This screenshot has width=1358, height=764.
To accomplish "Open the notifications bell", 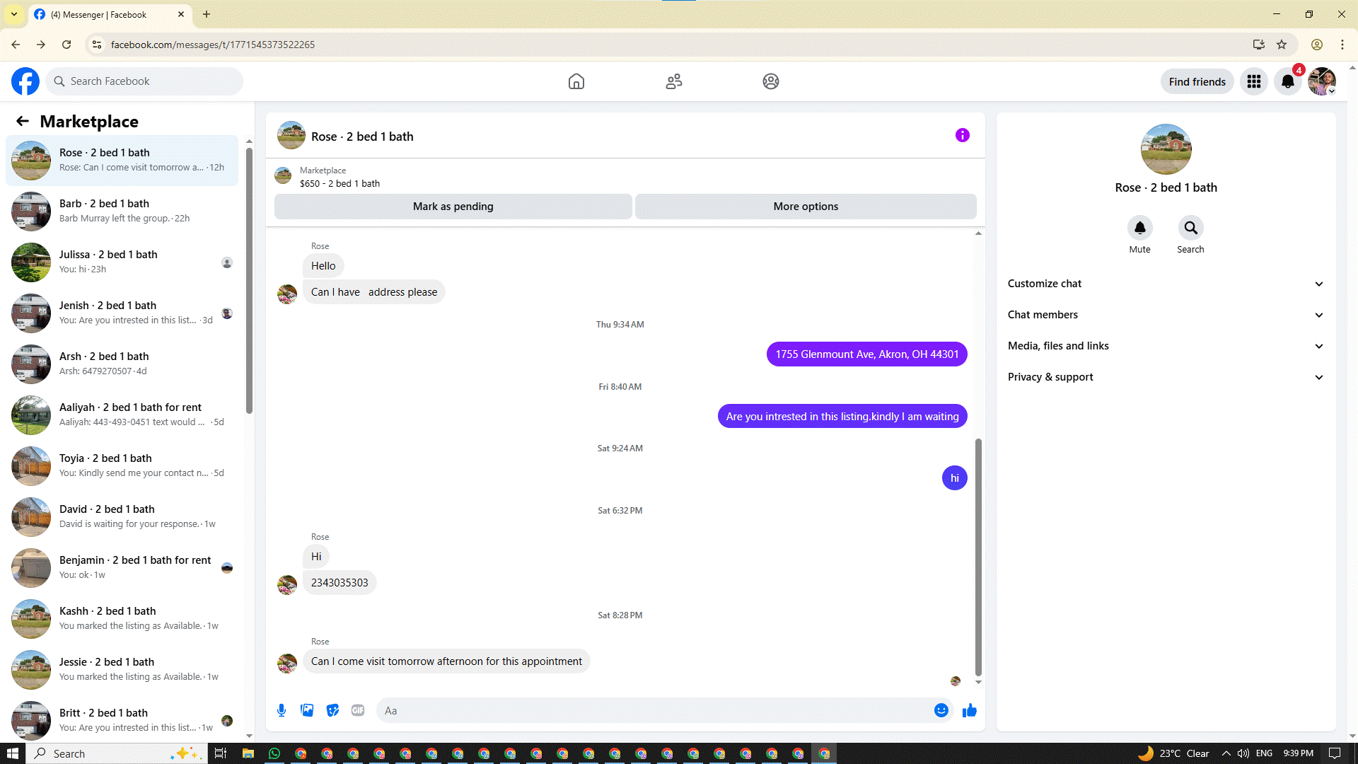I will [x=1288, y=81].
